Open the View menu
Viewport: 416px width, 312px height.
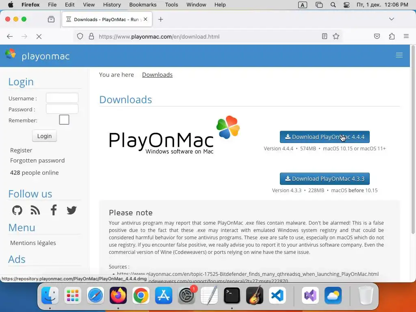click(89, 4)
